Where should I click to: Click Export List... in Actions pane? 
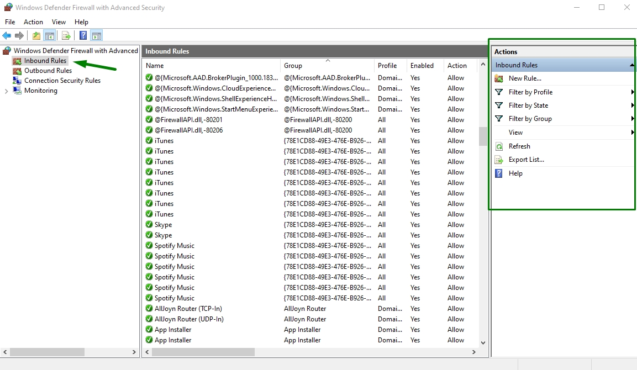[526, 160]
